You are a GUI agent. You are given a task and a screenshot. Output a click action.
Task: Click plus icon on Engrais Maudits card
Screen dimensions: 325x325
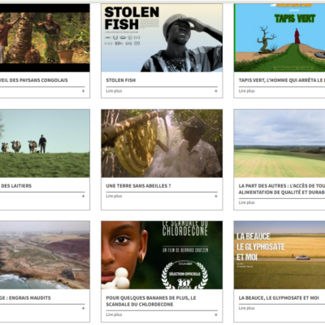click(83, 308)
